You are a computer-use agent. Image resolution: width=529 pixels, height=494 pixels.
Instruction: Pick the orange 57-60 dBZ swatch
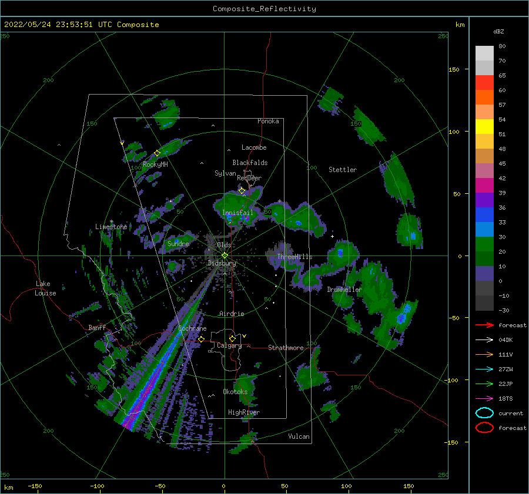[484, 97]
